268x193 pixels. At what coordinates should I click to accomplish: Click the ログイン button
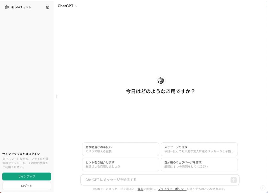click(x=27, y=186)
